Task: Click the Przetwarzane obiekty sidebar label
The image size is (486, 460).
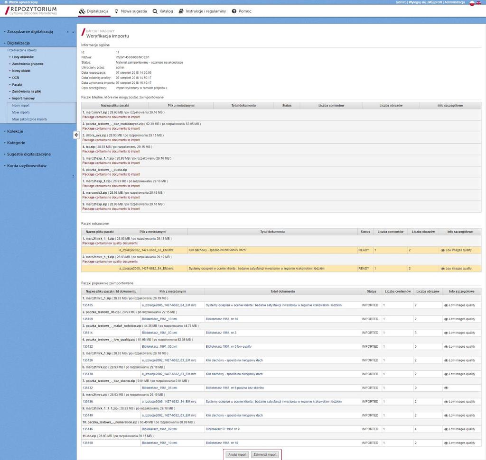Action: (x=22, y=50)
